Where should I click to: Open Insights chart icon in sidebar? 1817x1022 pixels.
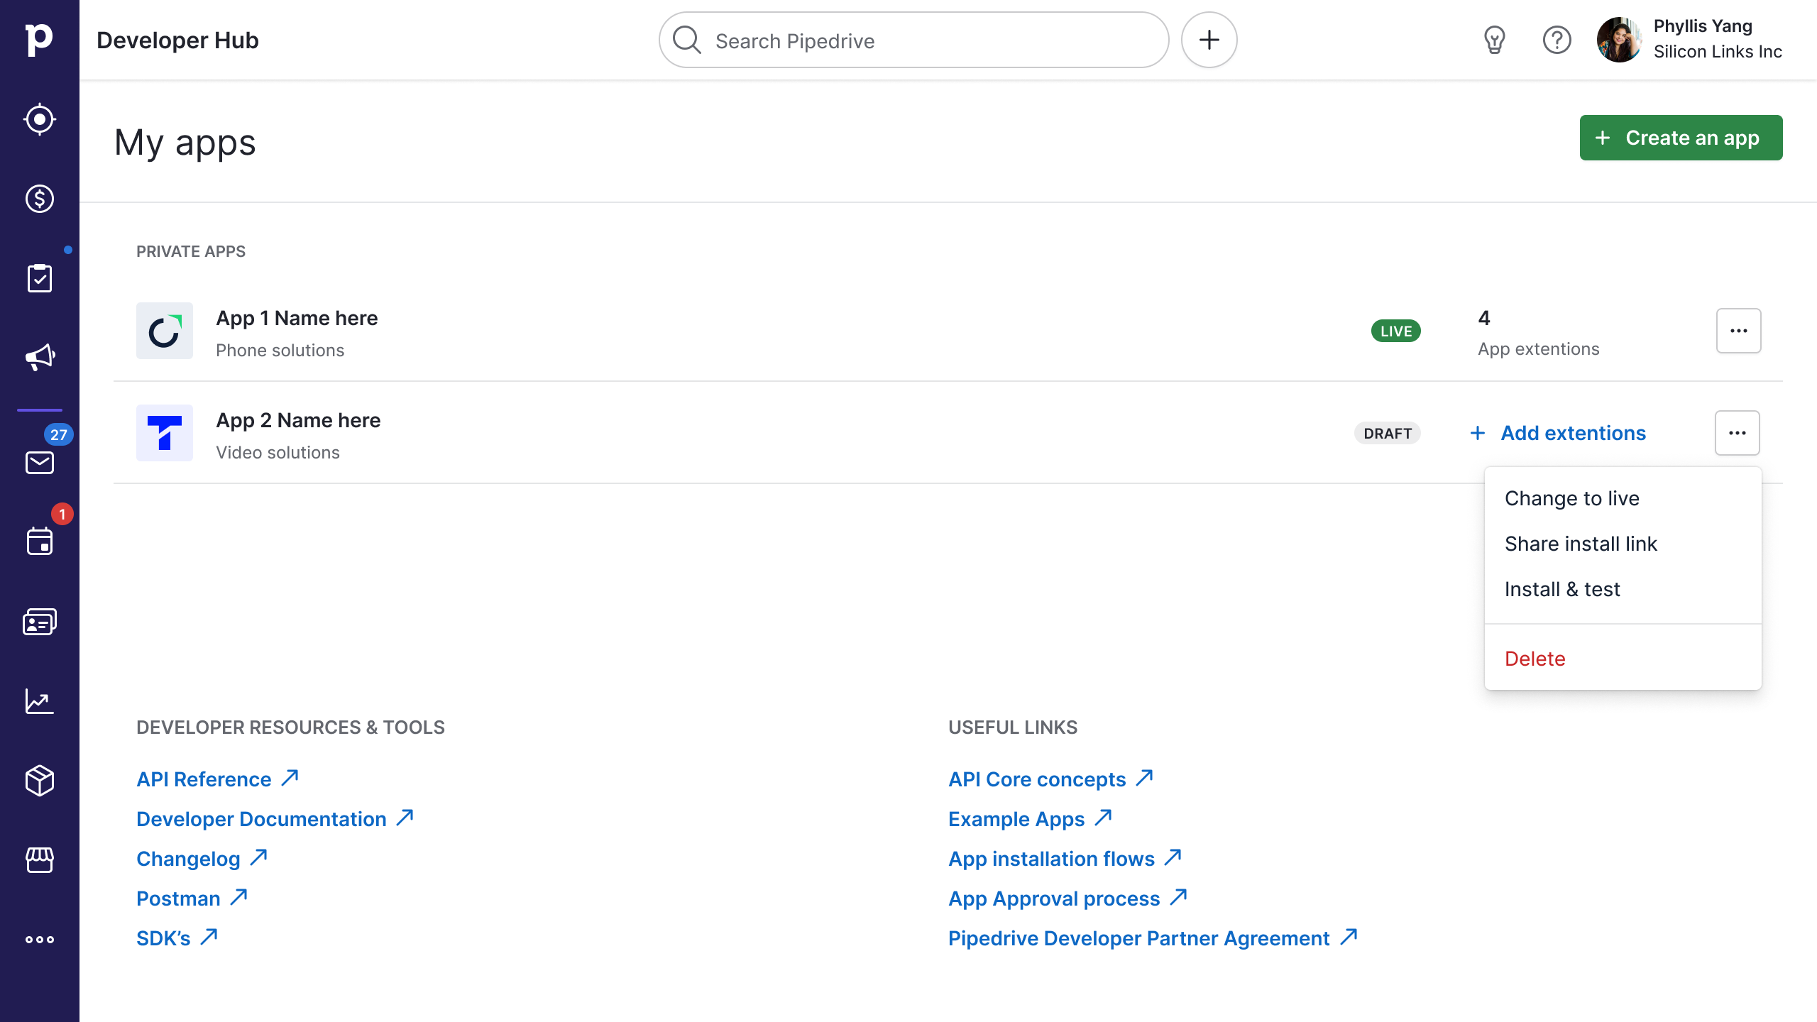point(40,701)
